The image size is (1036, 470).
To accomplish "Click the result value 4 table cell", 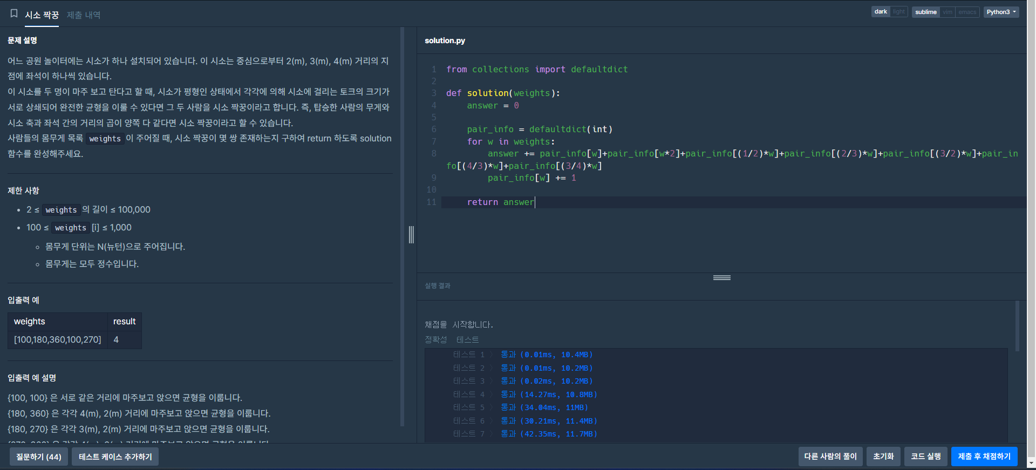I will 124,340.
